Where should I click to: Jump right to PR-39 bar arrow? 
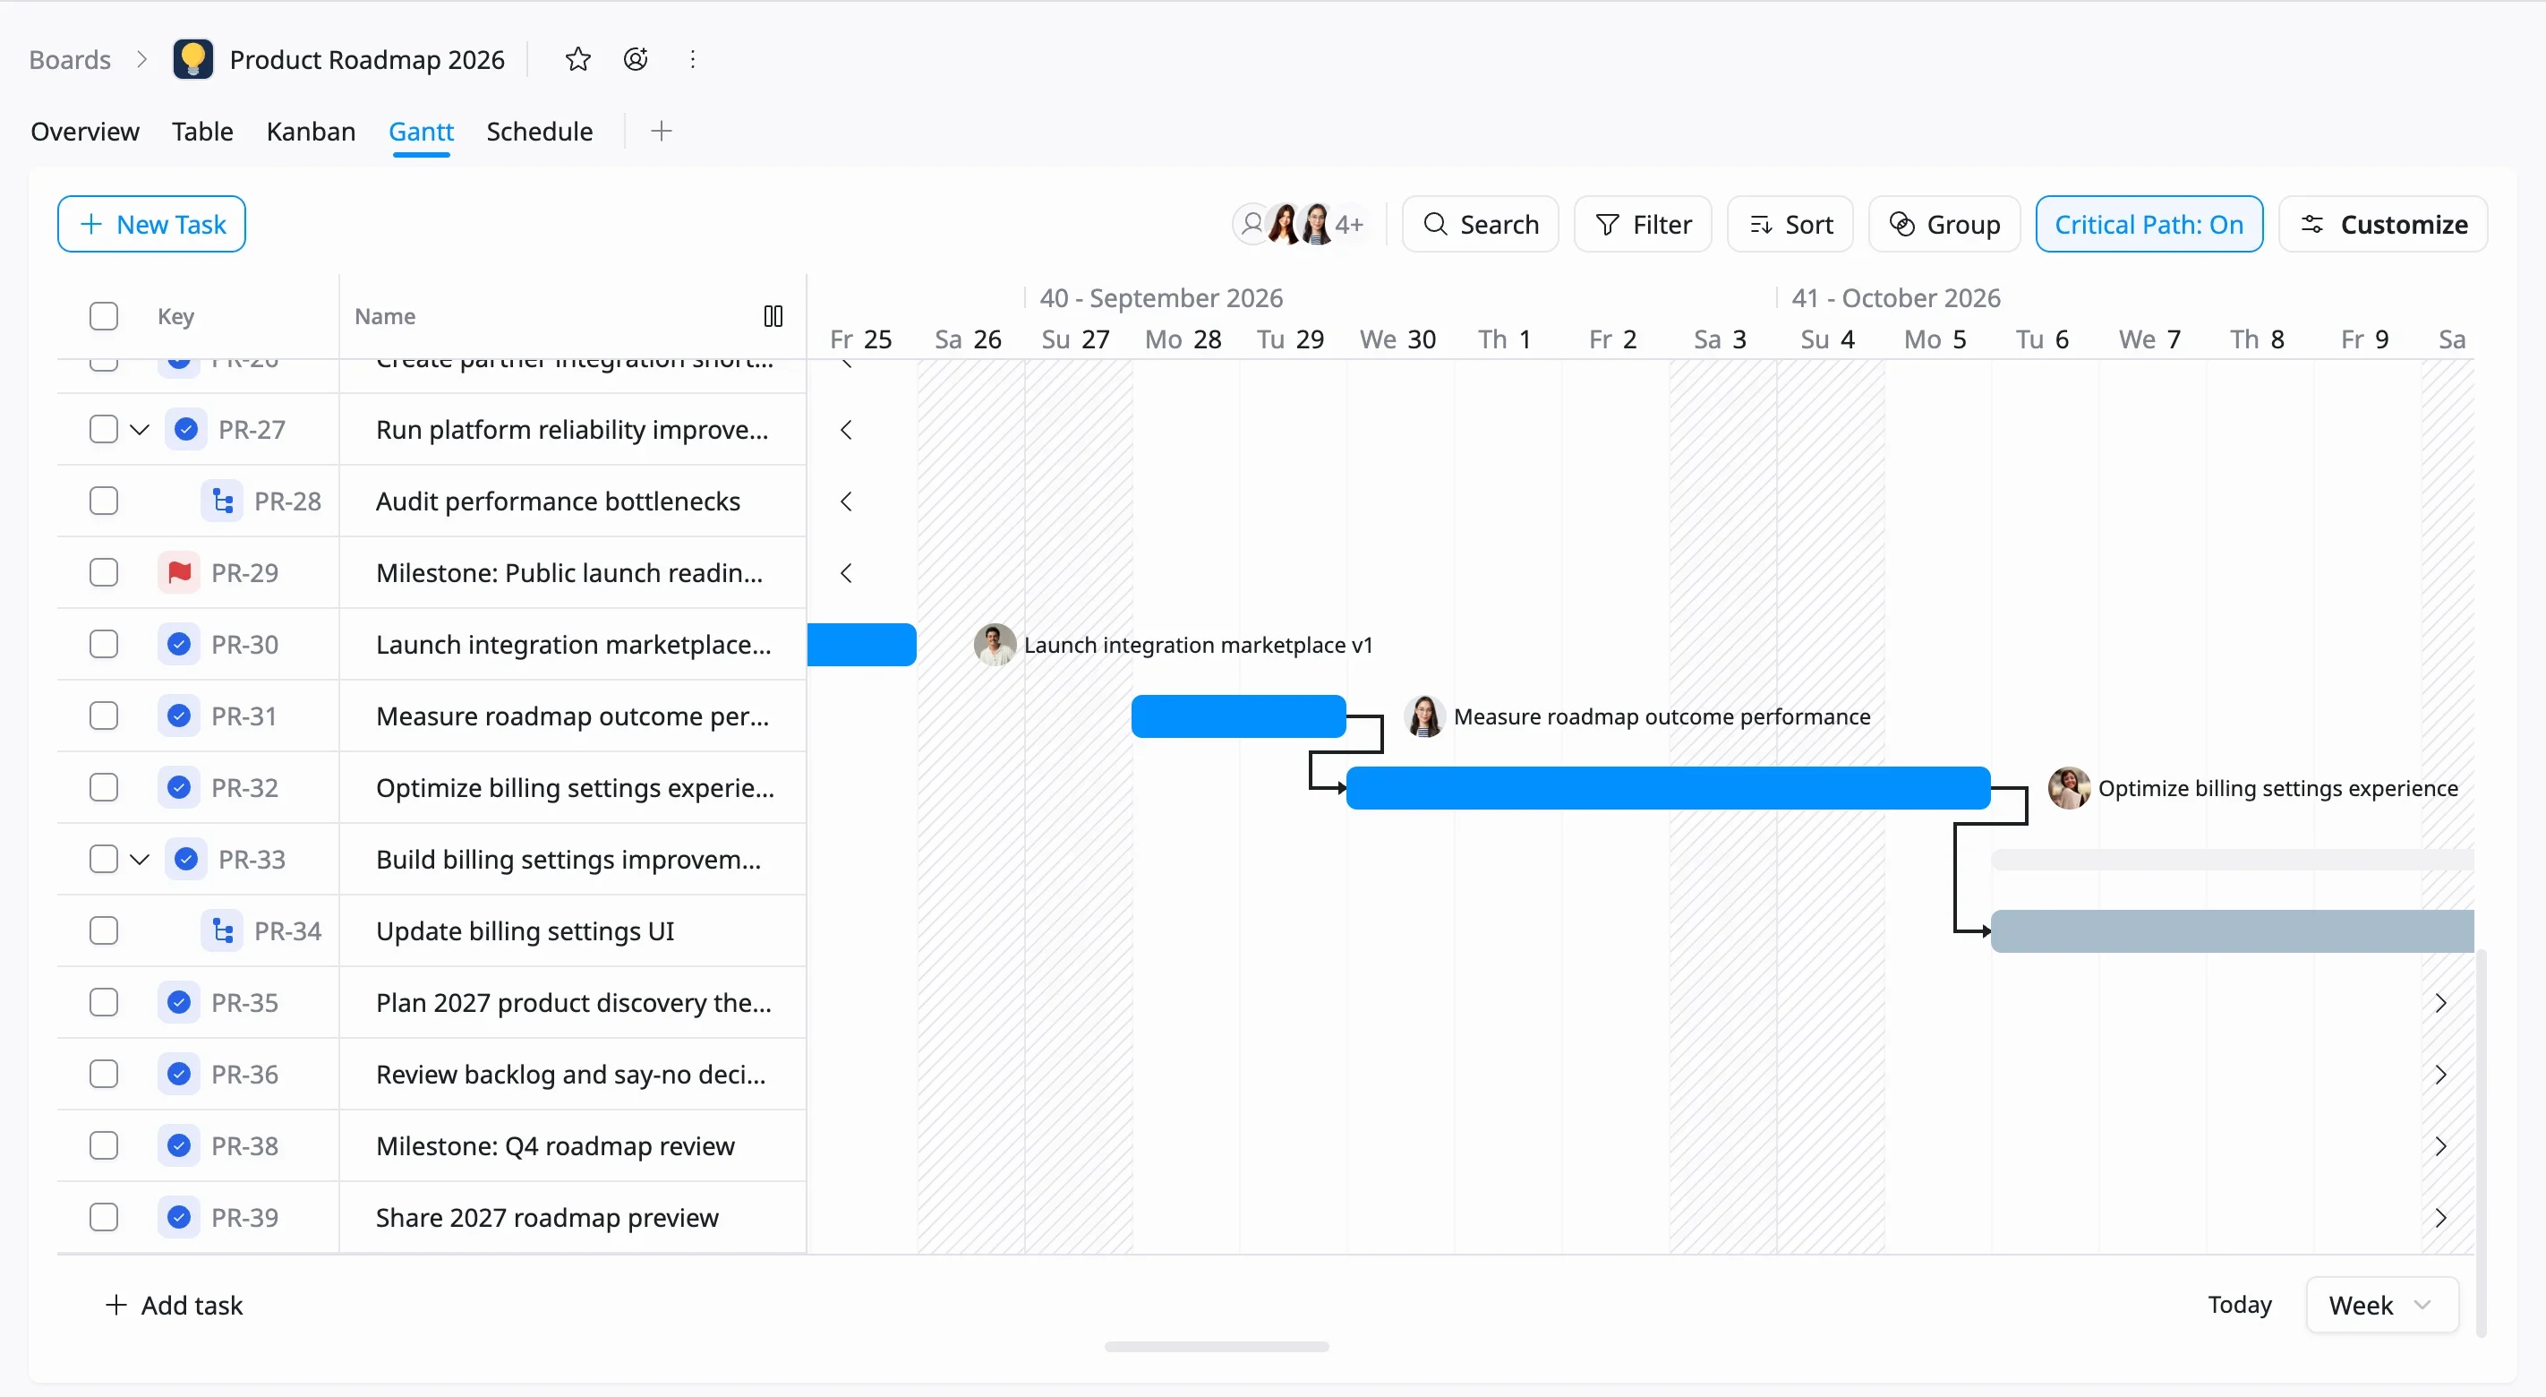(2441, 1218)
